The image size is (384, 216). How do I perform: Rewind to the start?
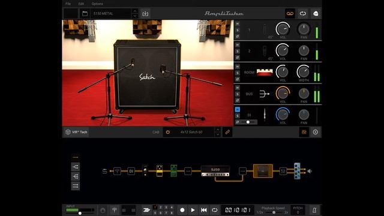coord(203,210)
